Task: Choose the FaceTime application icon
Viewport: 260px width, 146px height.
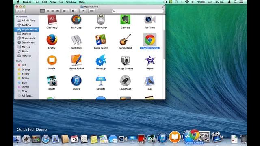Action: tap(150, 20)
